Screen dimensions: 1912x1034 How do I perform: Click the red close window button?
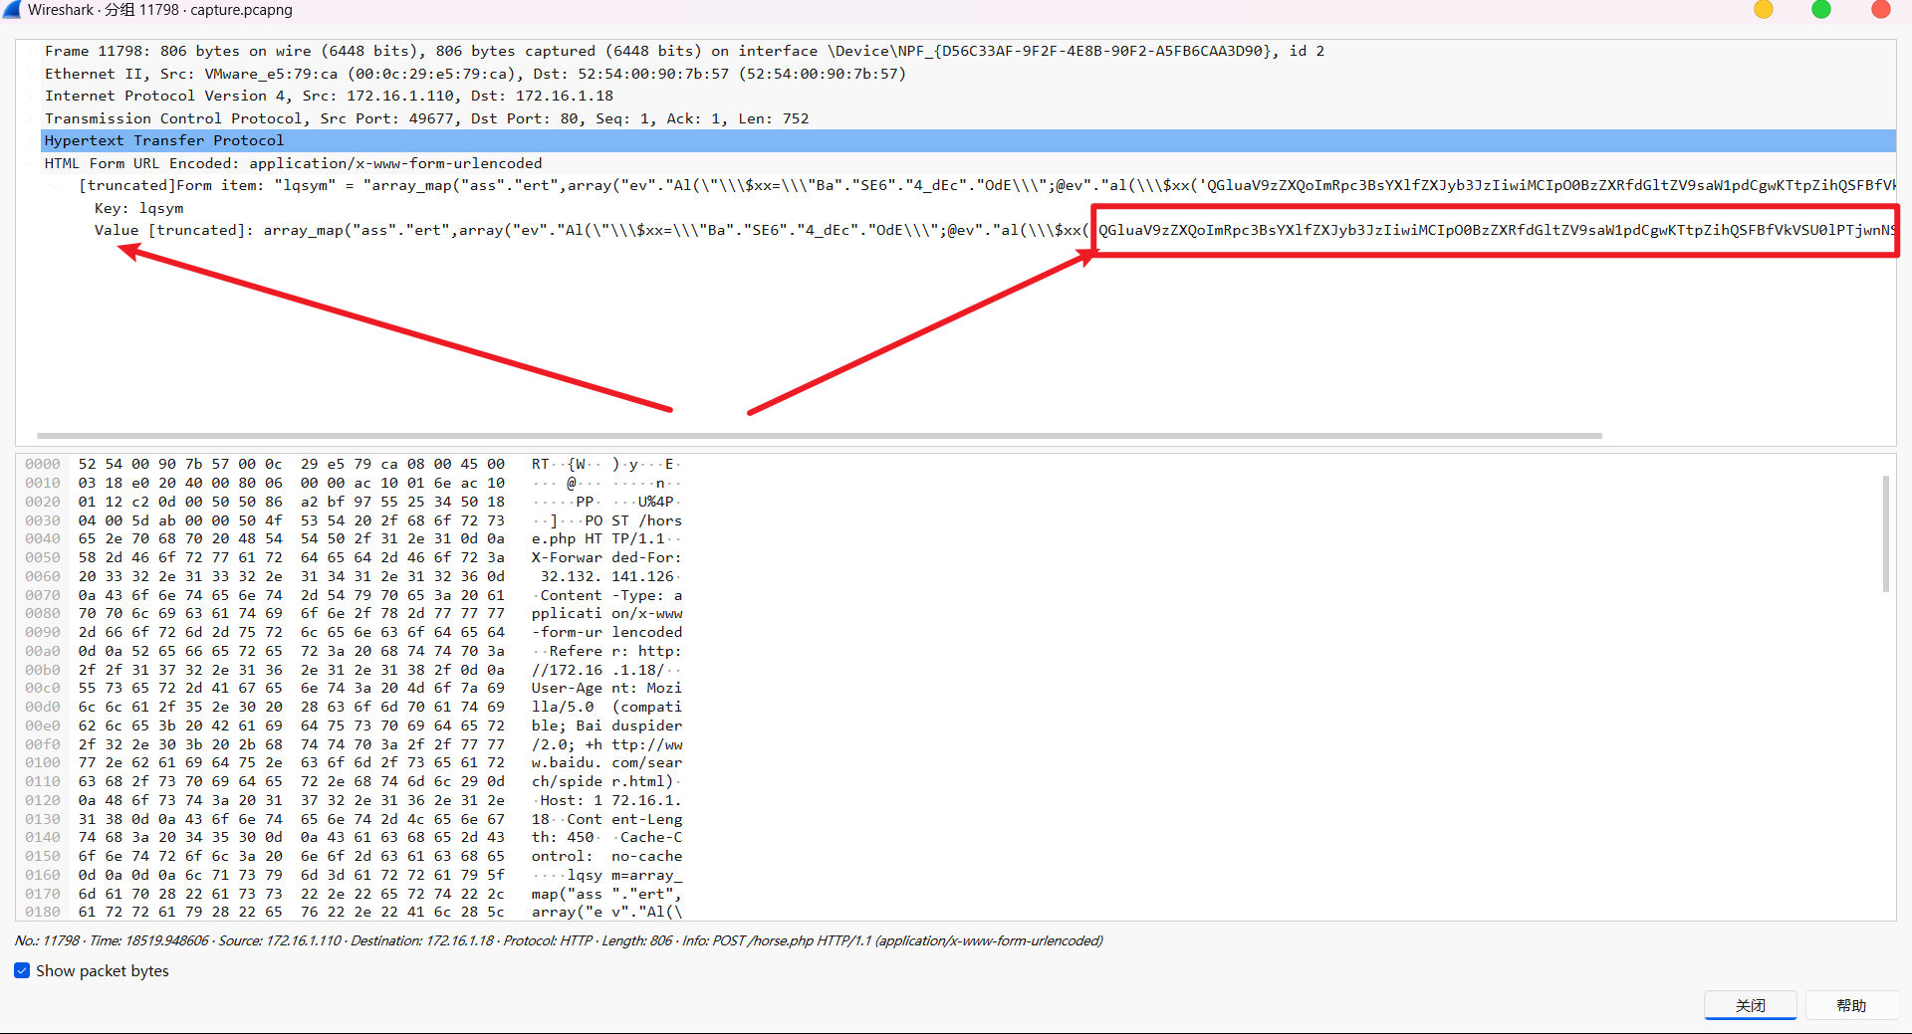pos(1881,10)
